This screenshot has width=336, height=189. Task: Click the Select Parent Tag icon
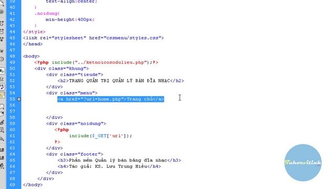tap(2, 51)
